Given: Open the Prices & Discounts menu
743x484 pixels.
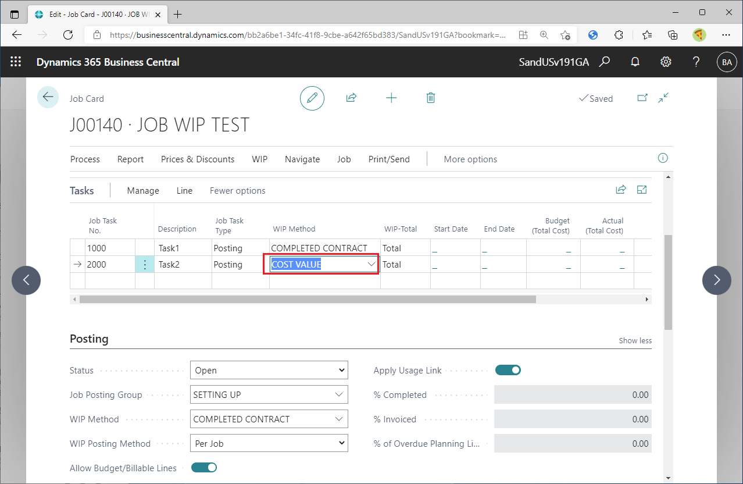Looking at the screenshot, I should pyautogui.click(x=198, y=159).
